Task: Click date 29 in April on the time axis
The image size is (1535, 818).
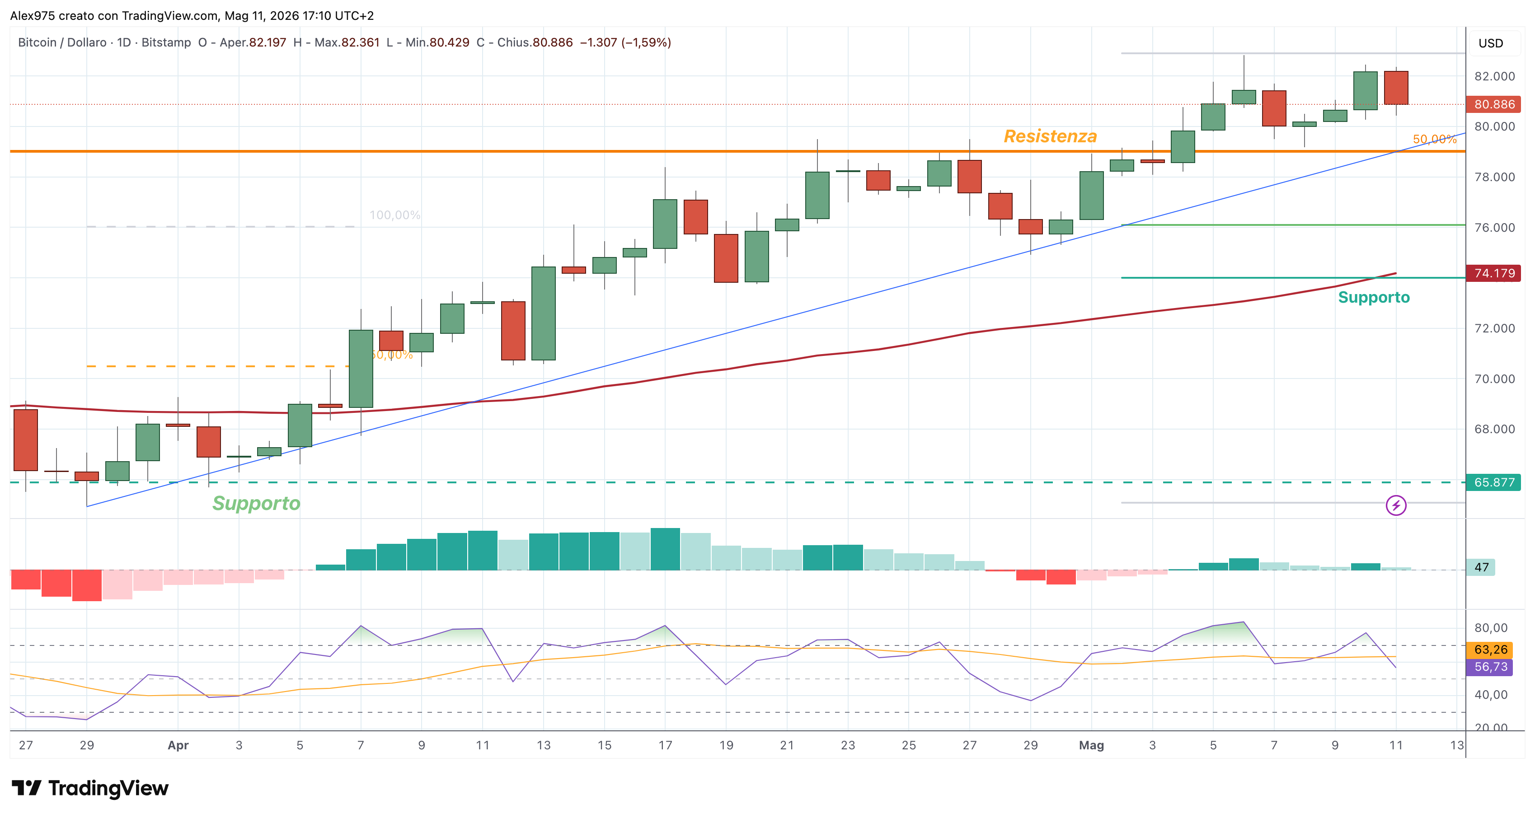Action: pos(1030,745)
